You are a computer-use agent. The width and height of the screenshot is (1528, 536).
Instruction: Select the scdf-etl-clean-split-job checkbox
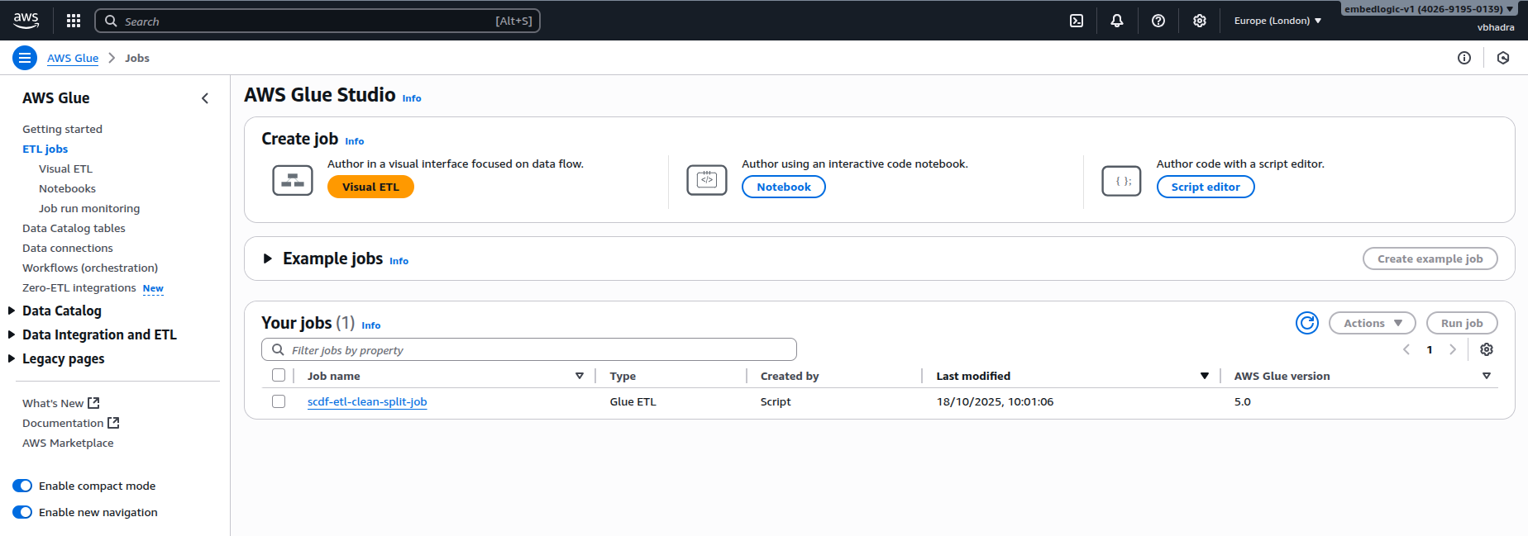279,401
